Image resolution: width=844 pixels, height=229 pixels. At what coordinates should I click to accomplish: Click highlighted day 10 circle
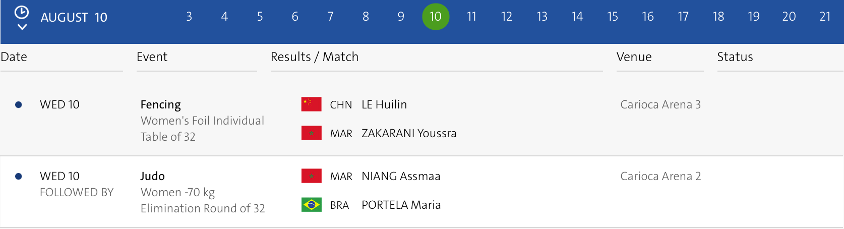point(436,17)
